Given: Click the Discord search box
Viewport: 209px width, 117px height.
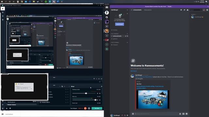Looking at the screenshot, I should [196, 10].
